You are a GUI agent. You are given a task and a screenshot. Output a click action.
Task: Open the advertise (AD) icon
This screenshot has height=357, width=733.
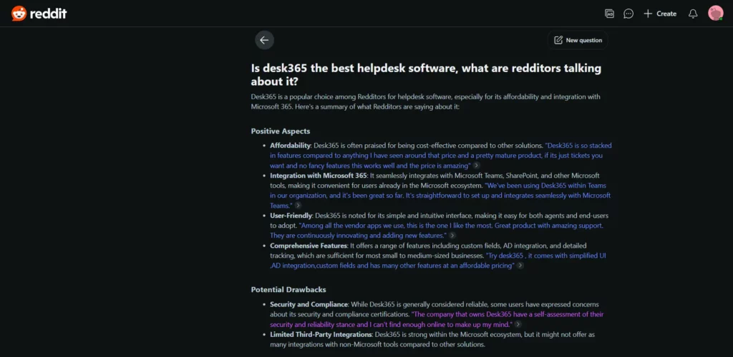point(609,14)
